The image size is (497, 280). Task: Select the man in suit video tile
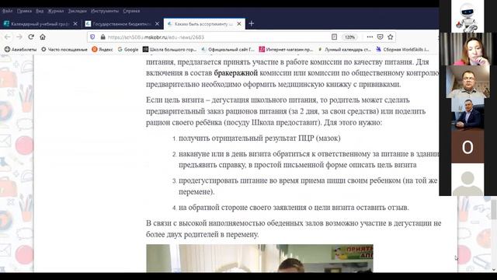[x=467, y=114]
